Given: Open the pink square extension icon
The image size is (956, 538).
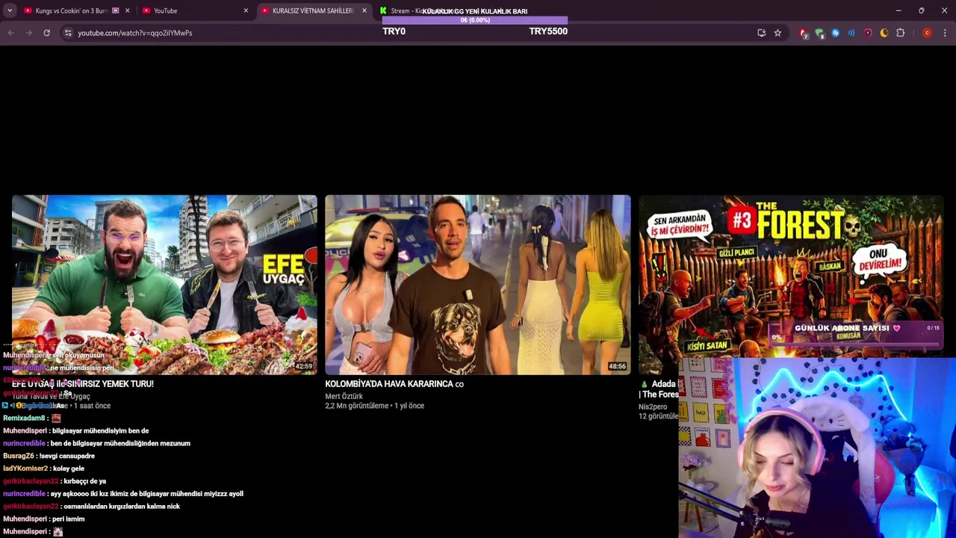Looking at the screenshot, I should (x=868, y=33).
